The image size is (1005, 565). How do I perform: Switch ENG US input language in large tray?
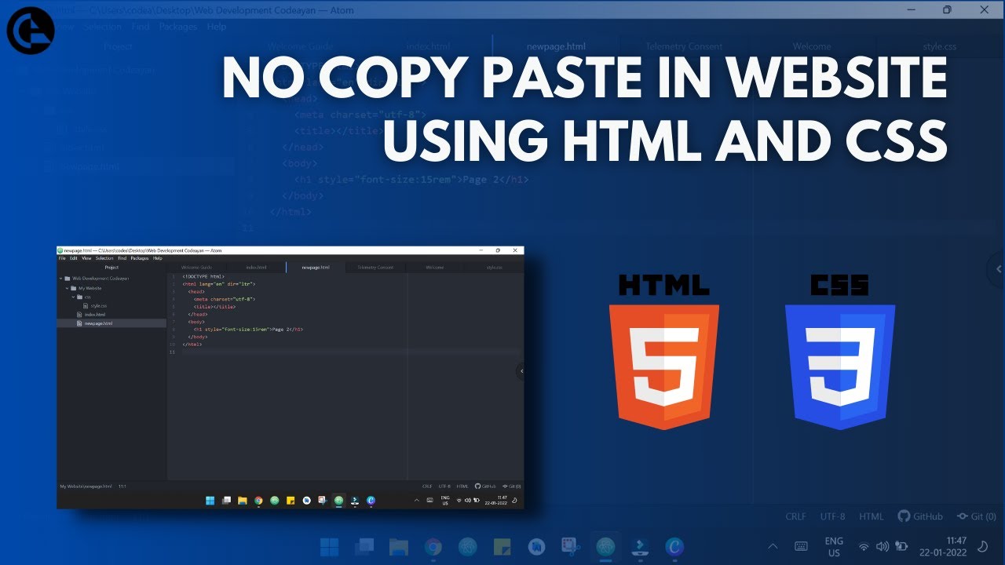click(834, 546)
